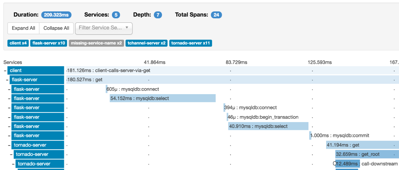Click the flask-server label of the 180.527ms get row
Viewport: 399px width, 170px height.
[x=37, y=80]
